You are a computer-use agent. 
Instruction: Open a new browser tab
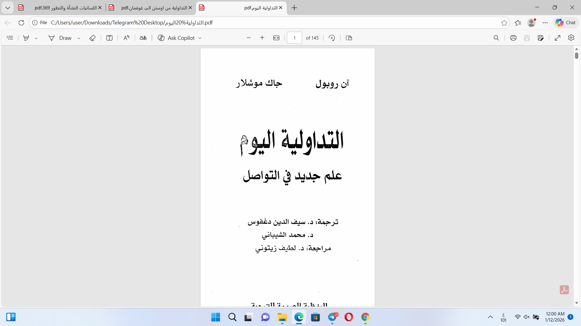coord(294,8)
